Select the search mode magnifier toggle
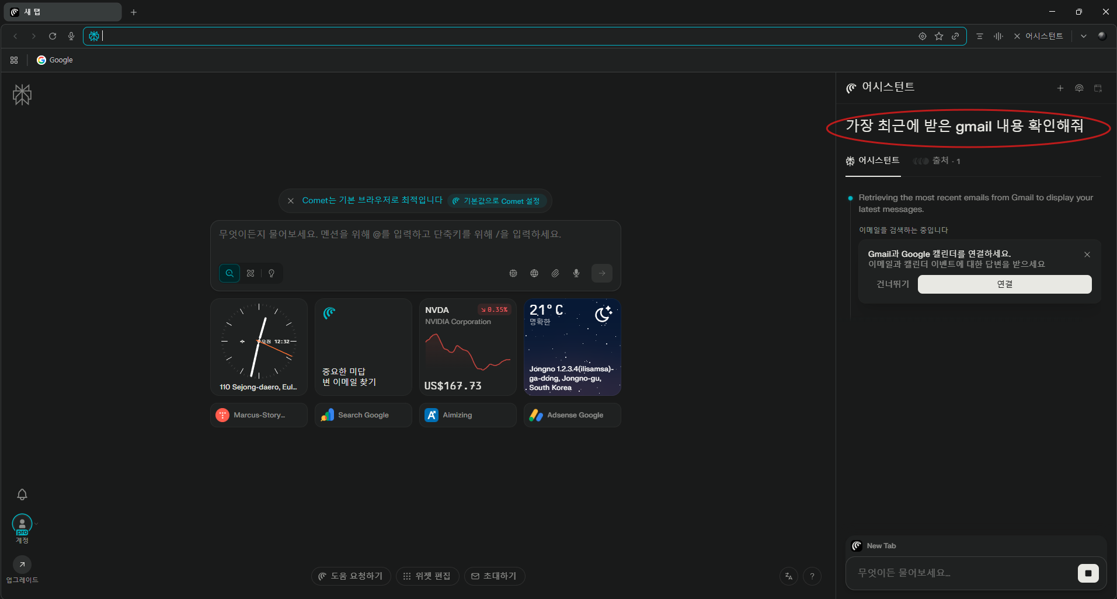1117x599 pixels. point(229,273)
